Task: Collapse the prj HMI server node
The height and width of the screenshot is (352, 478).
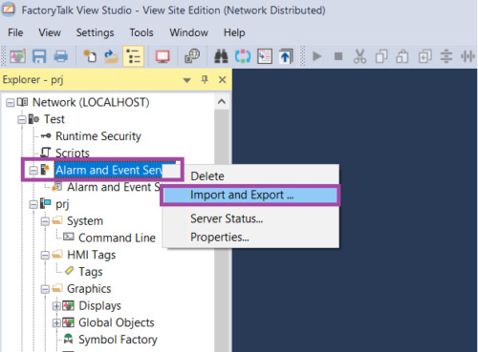Action: coord(33,204)
